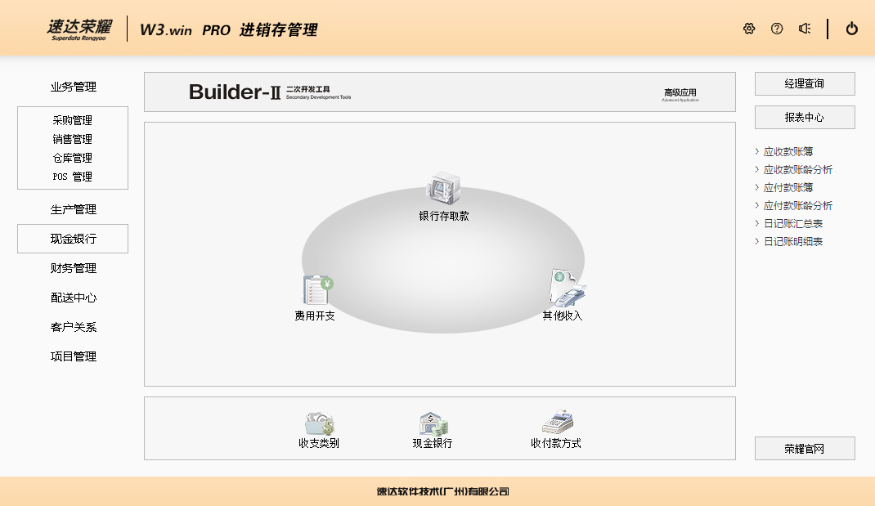Expand the 生产管理 sidebar section
This screenshot has width=875, height=506.
73,209
